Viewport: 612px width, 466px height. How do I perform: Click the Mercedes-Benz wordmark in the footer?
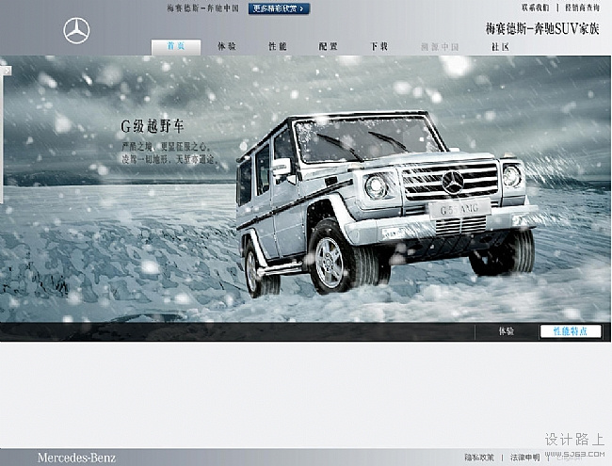pos(76,458)
